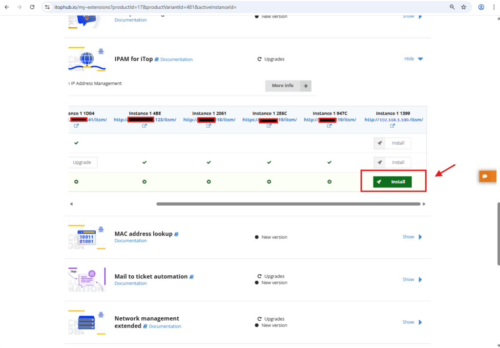
Task: Open the Chrome three-dot menu
Action: [x=493, y=7]
